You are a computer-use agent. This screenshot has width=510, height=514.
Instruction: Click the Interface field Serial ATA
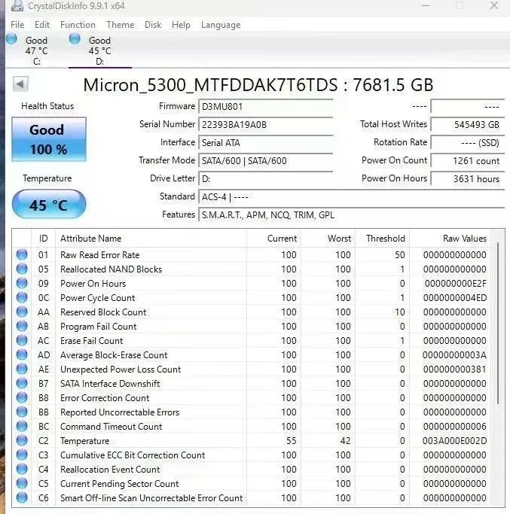point(265,142)
